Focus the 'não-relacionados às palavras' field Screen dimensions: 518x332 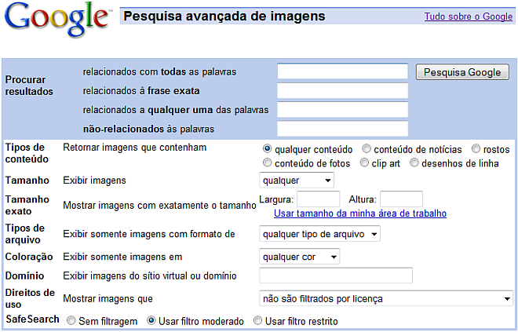(342, 129)
